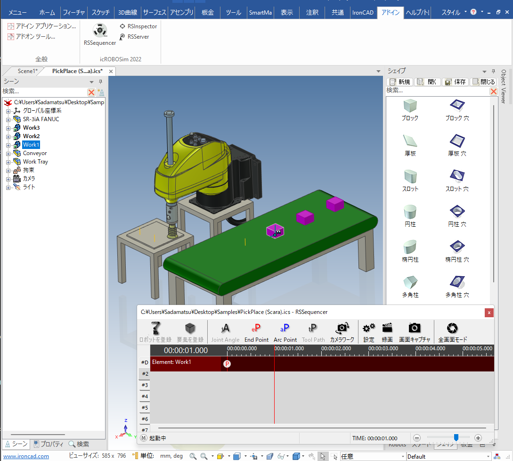Open the アセンブリ ribbon tab
Image resolution: width=513 pixels, height=461 pixels.
point(180,13)
